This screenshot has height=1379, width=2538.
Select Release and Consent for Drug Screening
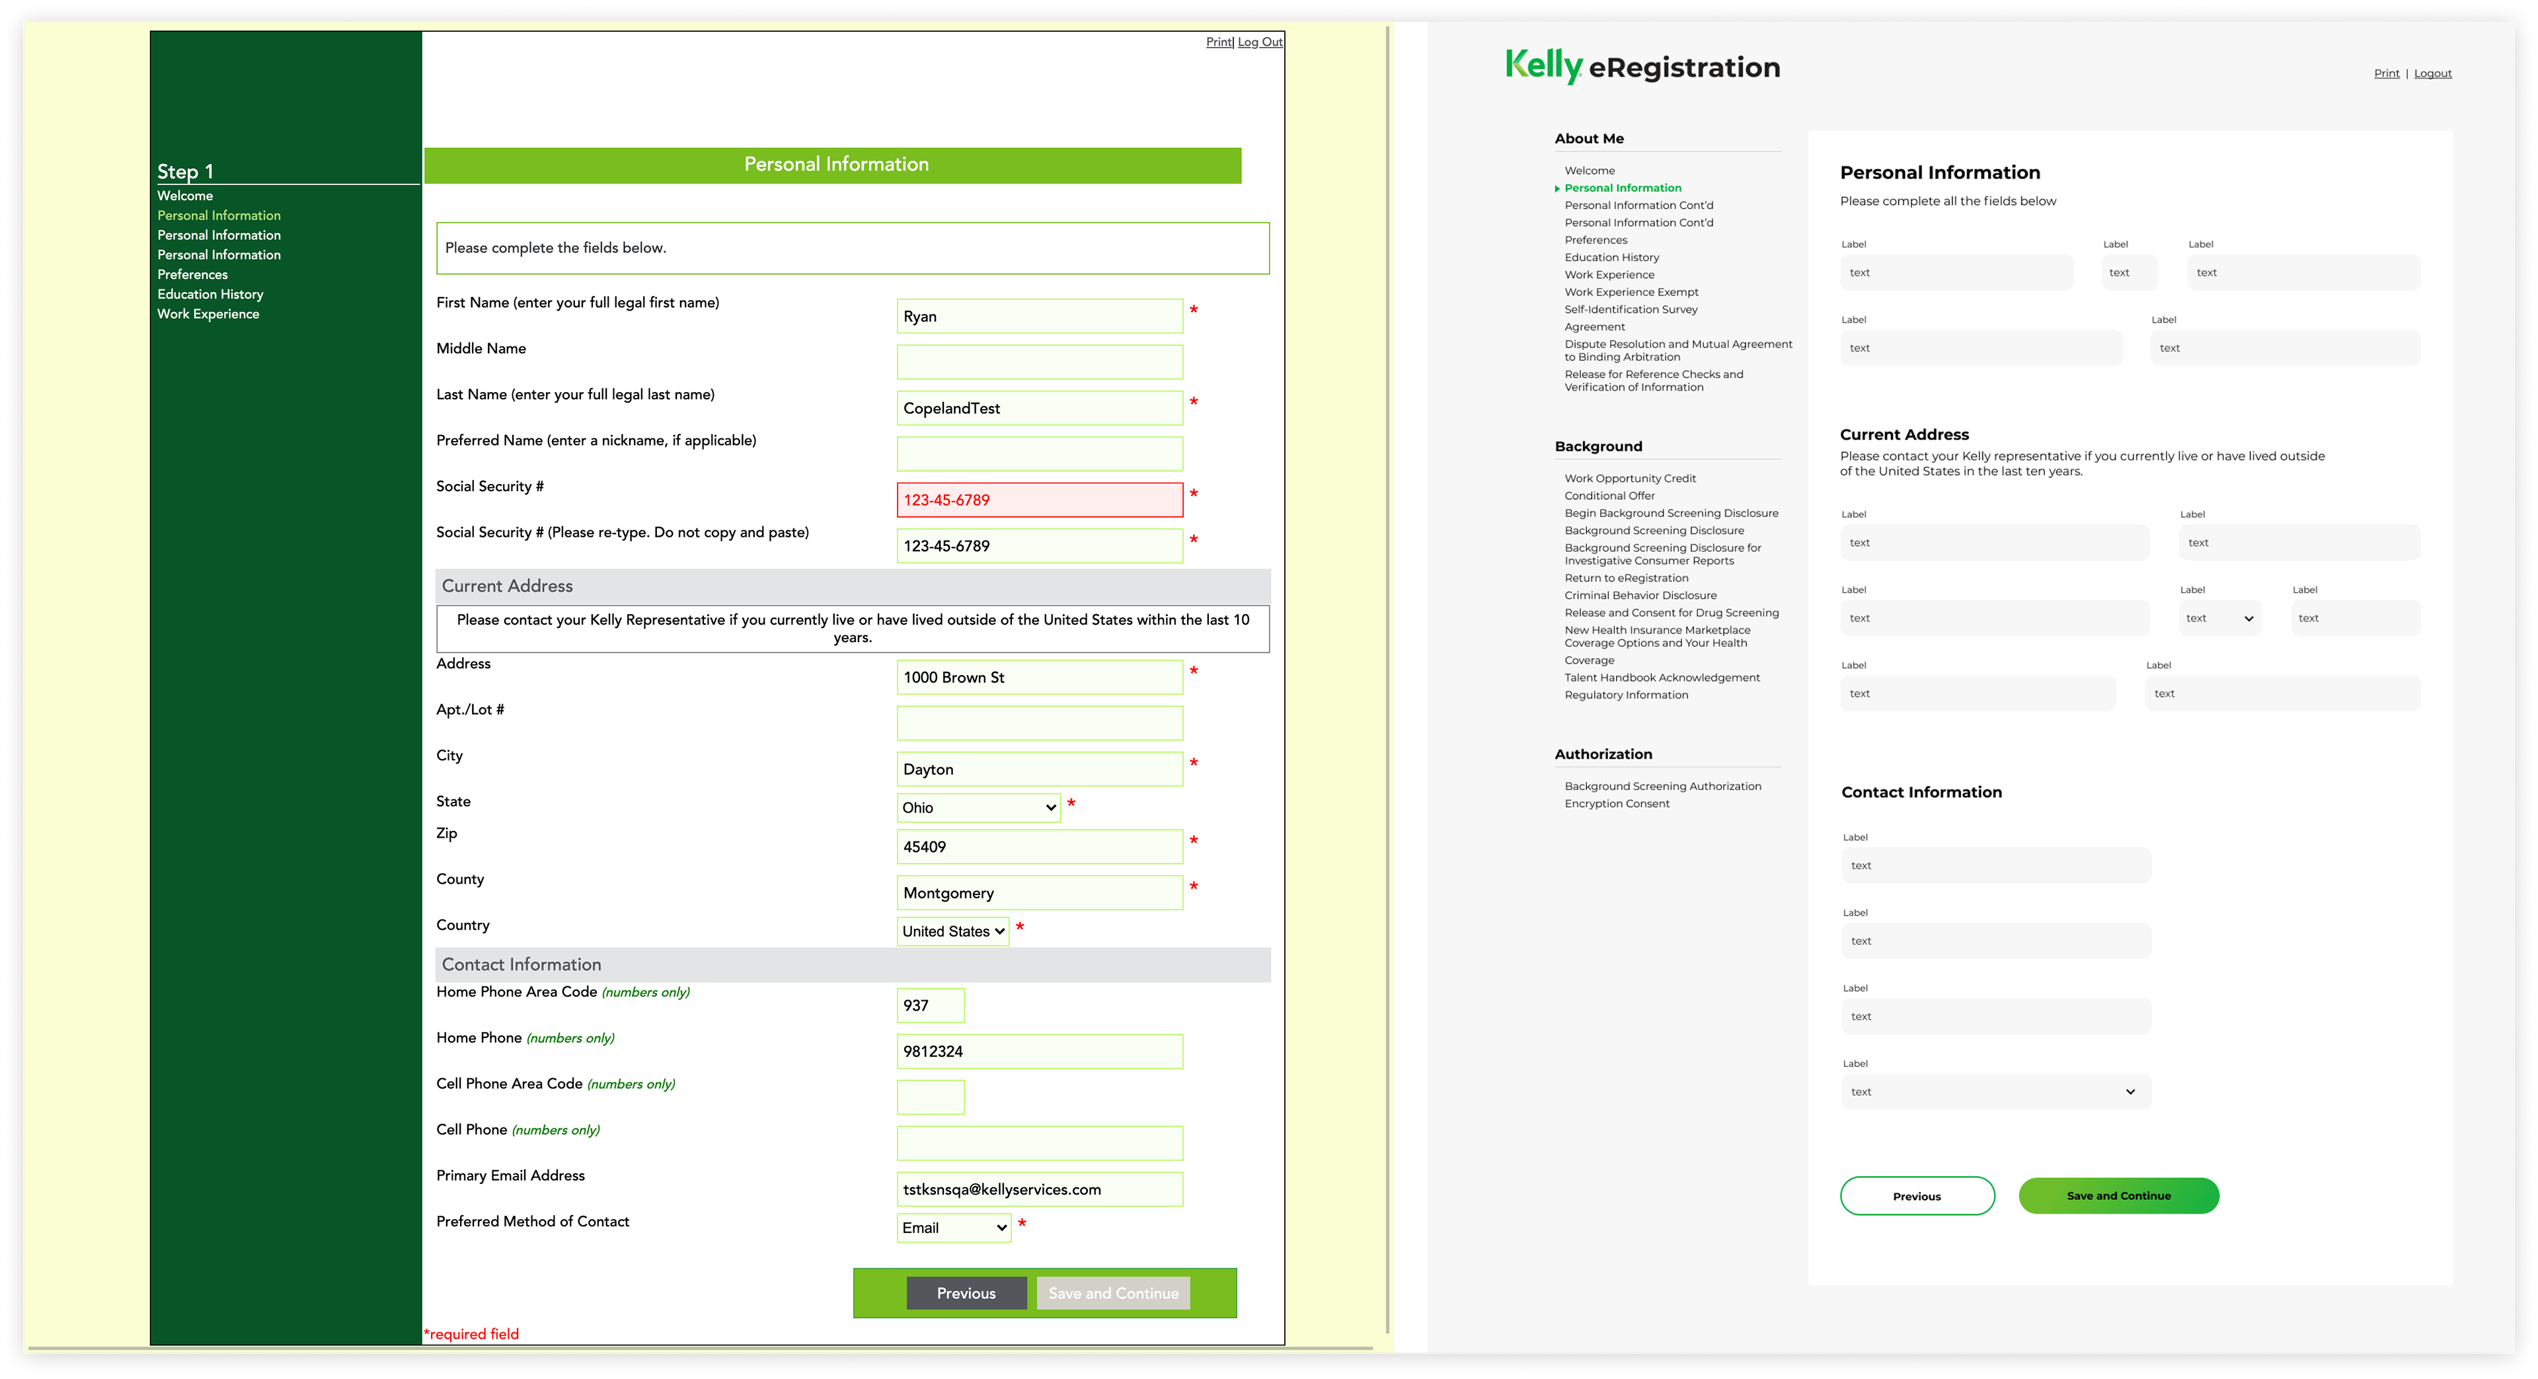tap(1671, 613)
